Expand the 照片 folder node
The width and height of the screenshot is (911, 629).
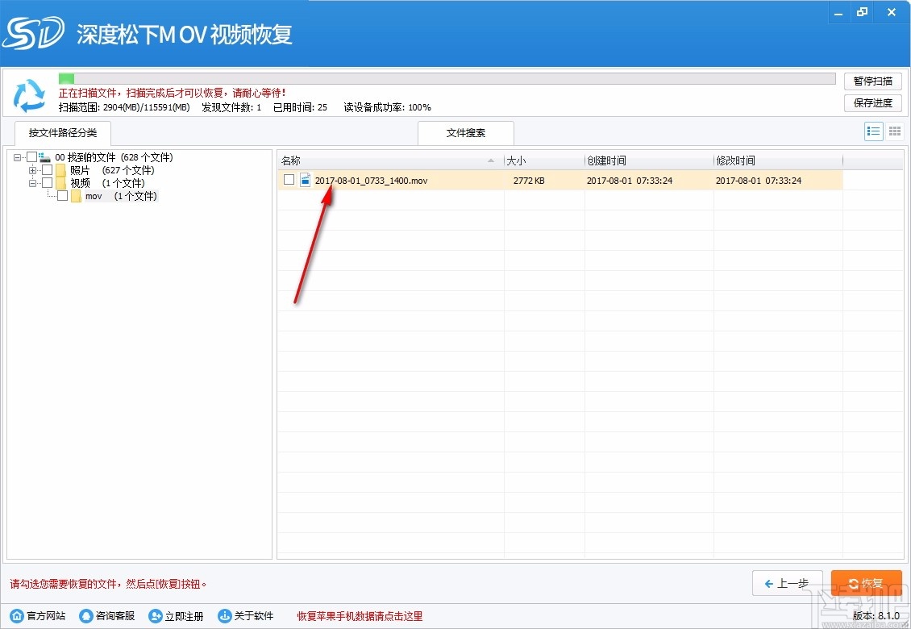(32, 170)
